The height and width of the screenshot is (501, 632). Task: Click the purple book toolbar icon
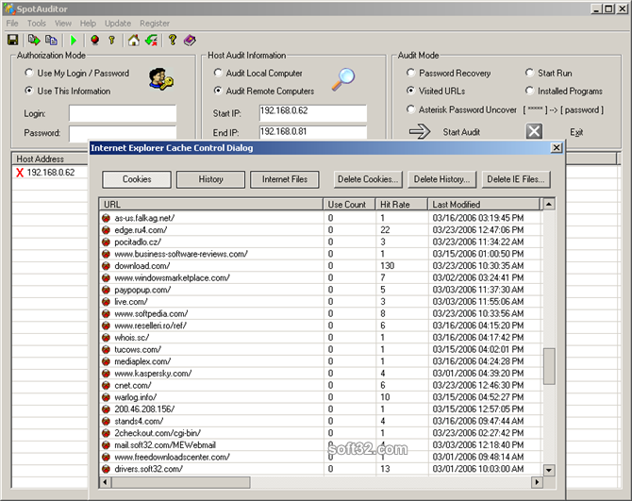pos(190,40)
